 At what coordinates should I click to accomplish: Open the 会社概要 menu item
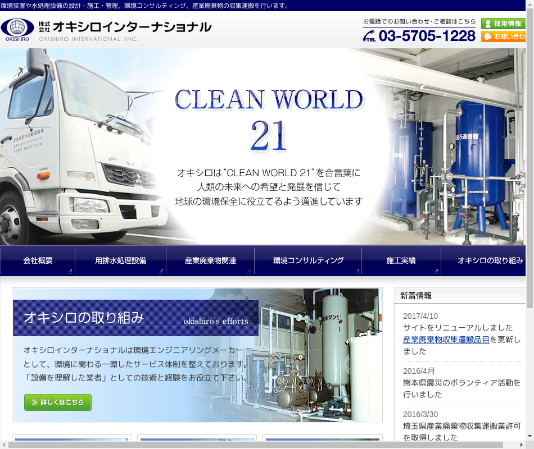38,260
